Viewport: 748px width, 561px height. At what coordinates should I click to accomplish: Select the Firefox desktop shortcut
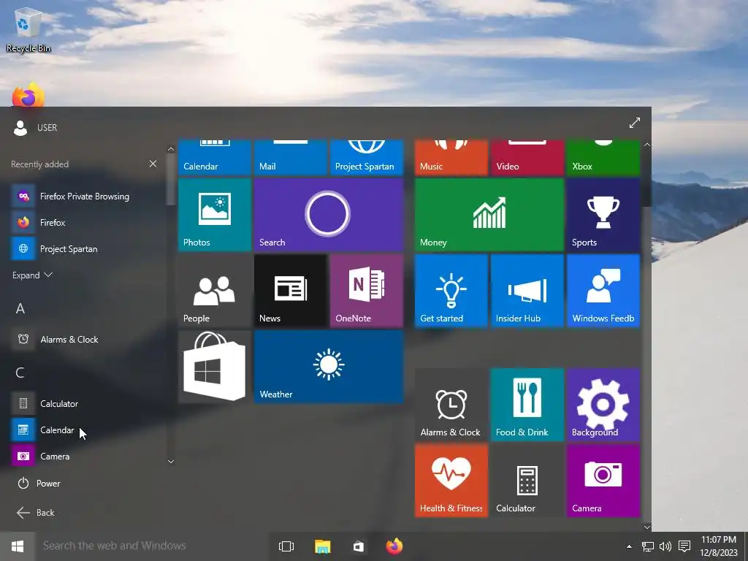(28, 94)
